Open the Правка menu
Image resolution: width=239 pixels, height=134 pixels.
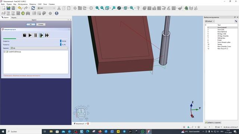pyautogui.click(x=9, y=4)
